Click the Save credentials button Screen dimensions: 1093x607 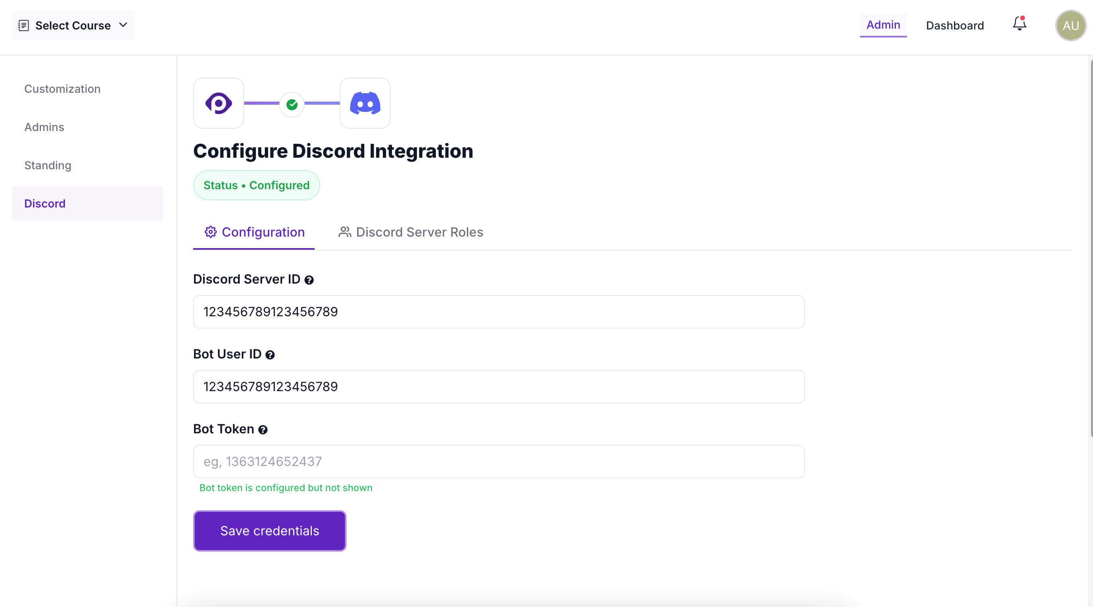click(x=269, y=531)
